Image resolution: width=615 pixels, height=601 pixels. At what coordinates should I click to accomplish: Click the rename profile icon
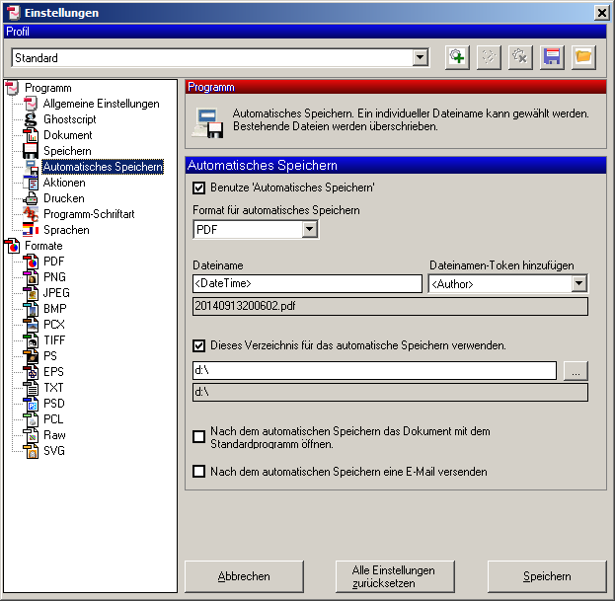click(489, 58)
